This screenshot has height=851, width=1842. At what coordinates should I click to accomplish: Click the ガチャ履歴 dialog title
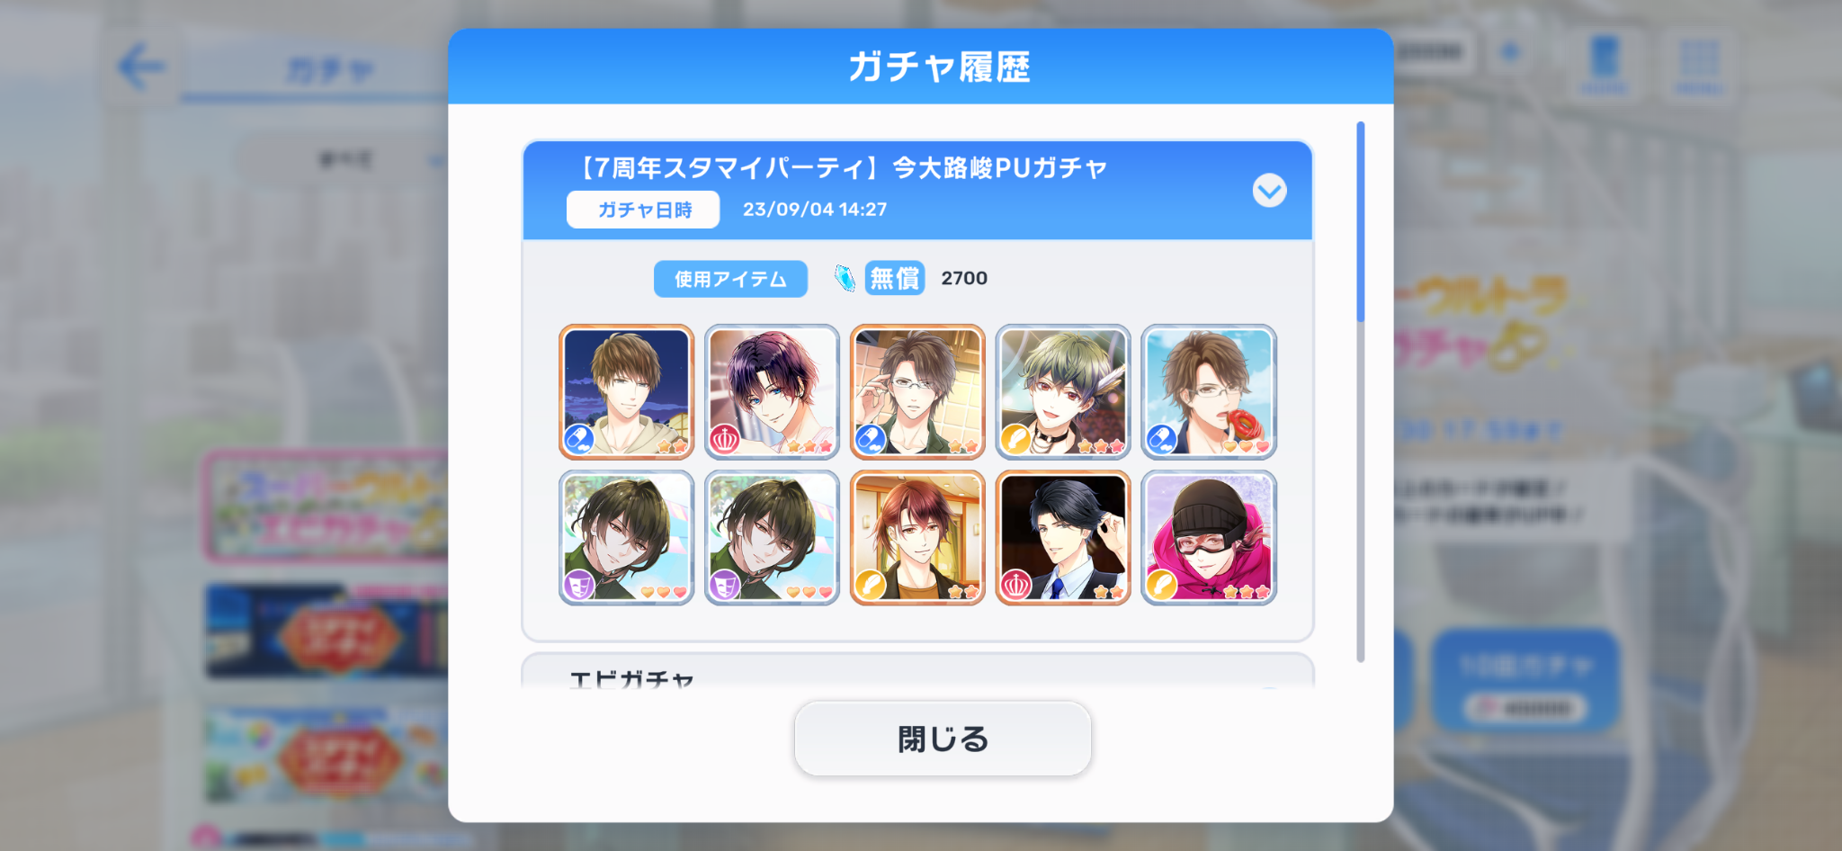939,67
